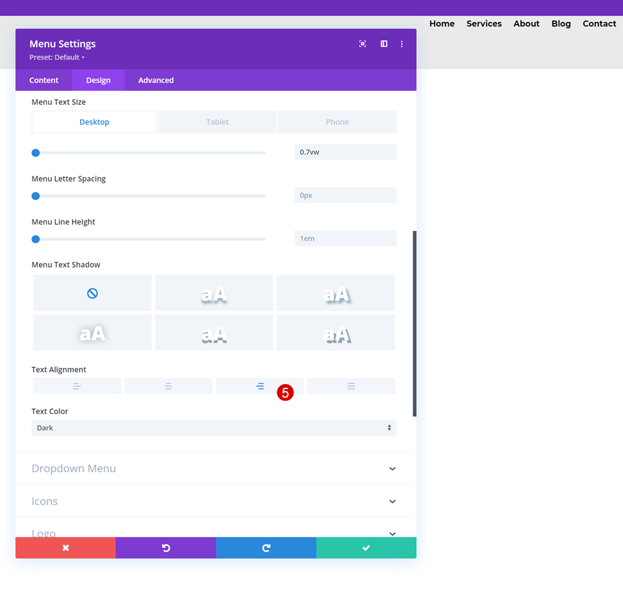Click the purple undo arrow button

(166, 548)
